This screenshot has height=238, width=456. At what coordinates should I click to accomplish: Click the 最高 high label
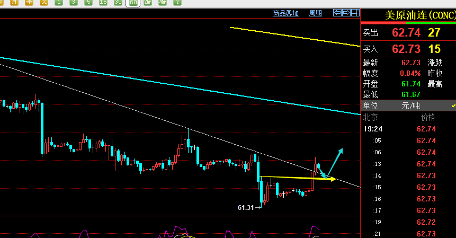[x=435, y=84]
